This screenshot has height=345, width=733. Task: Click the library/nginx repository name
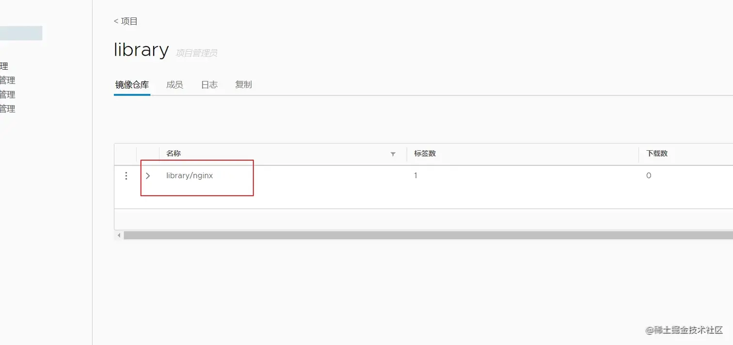(x=190, y=176)
